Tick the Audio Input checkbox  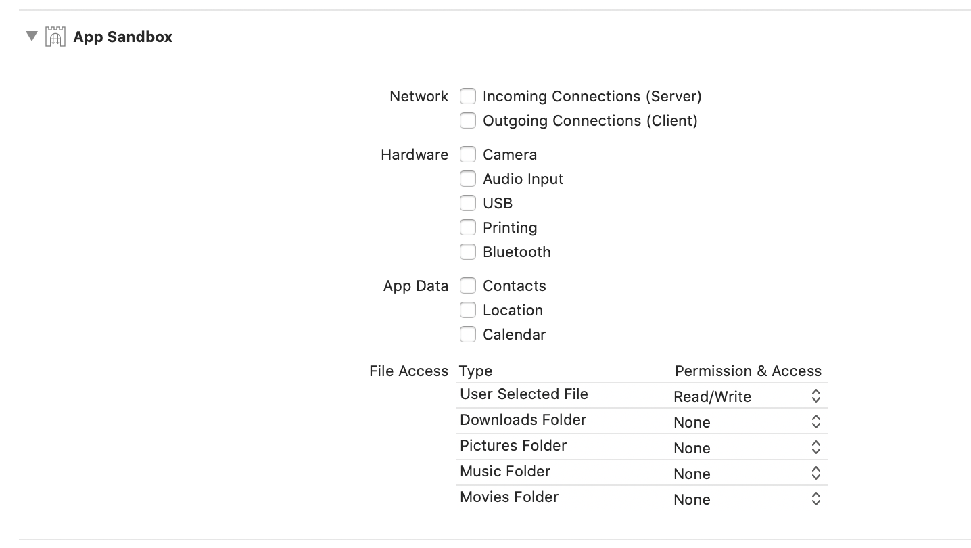click(x=468, y=179)
